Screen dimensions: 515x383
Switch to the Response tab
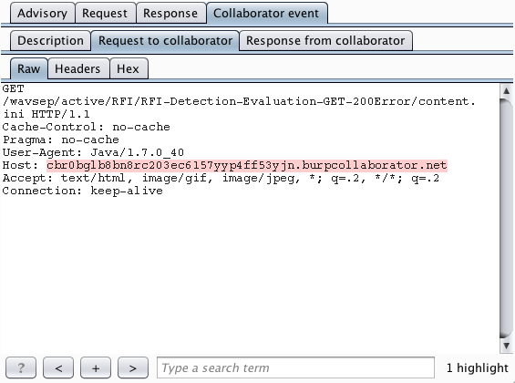tap(170, 14)
